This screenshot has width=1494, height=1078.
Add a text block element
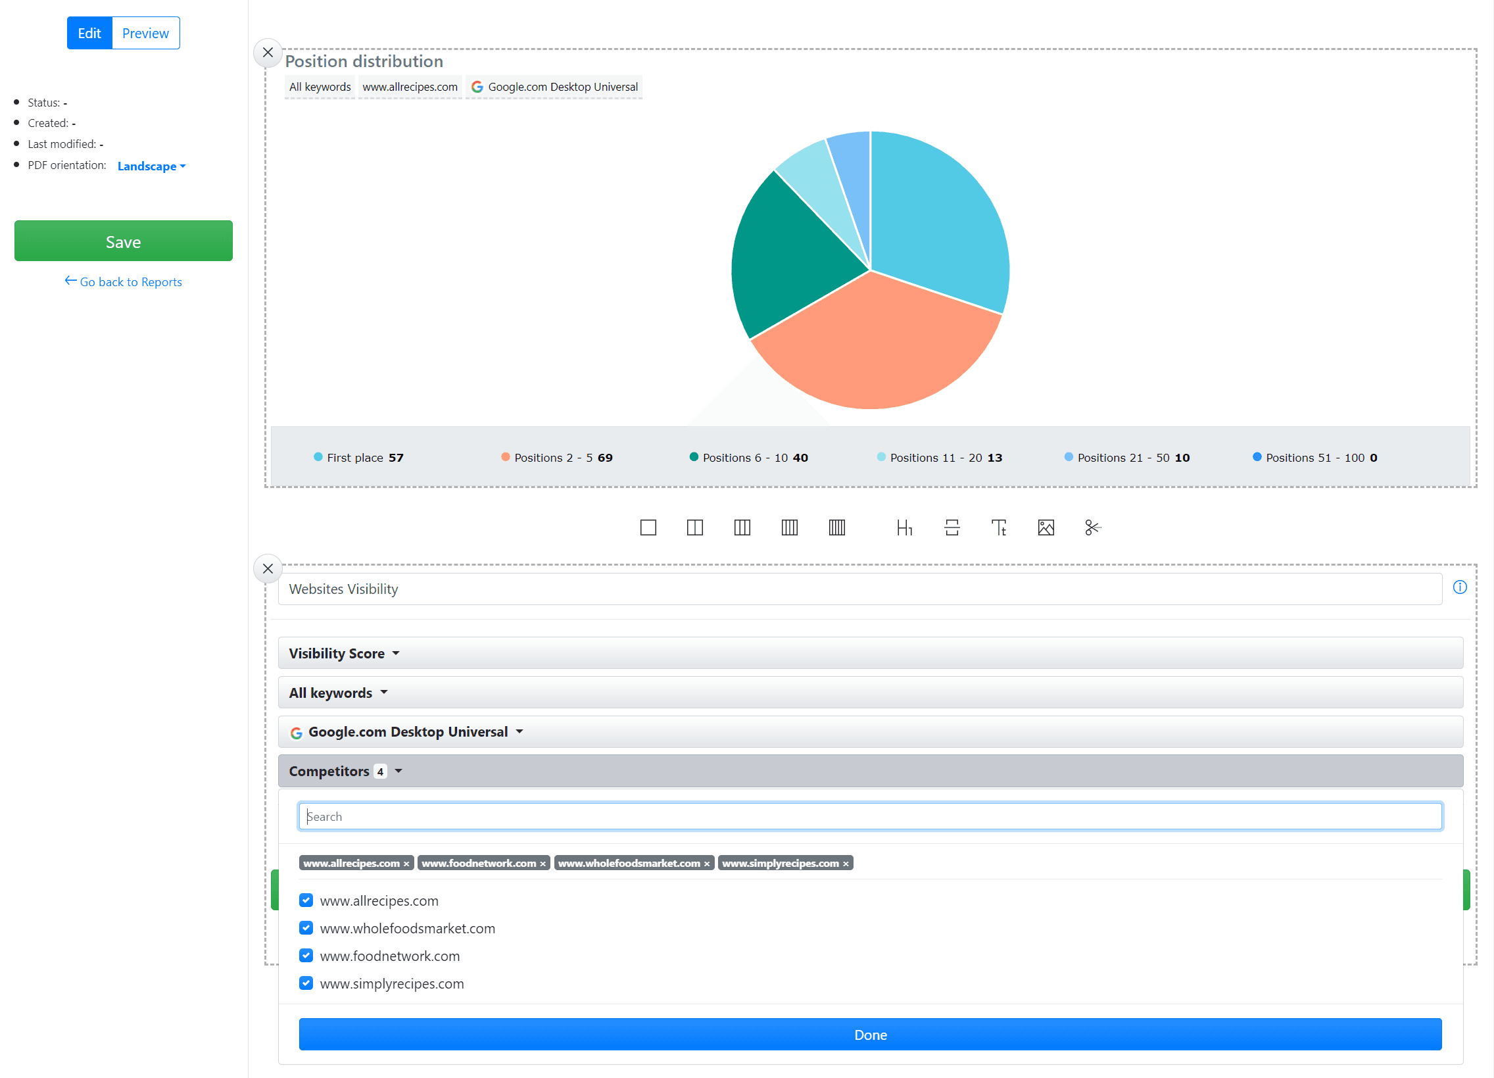(999, 527)
